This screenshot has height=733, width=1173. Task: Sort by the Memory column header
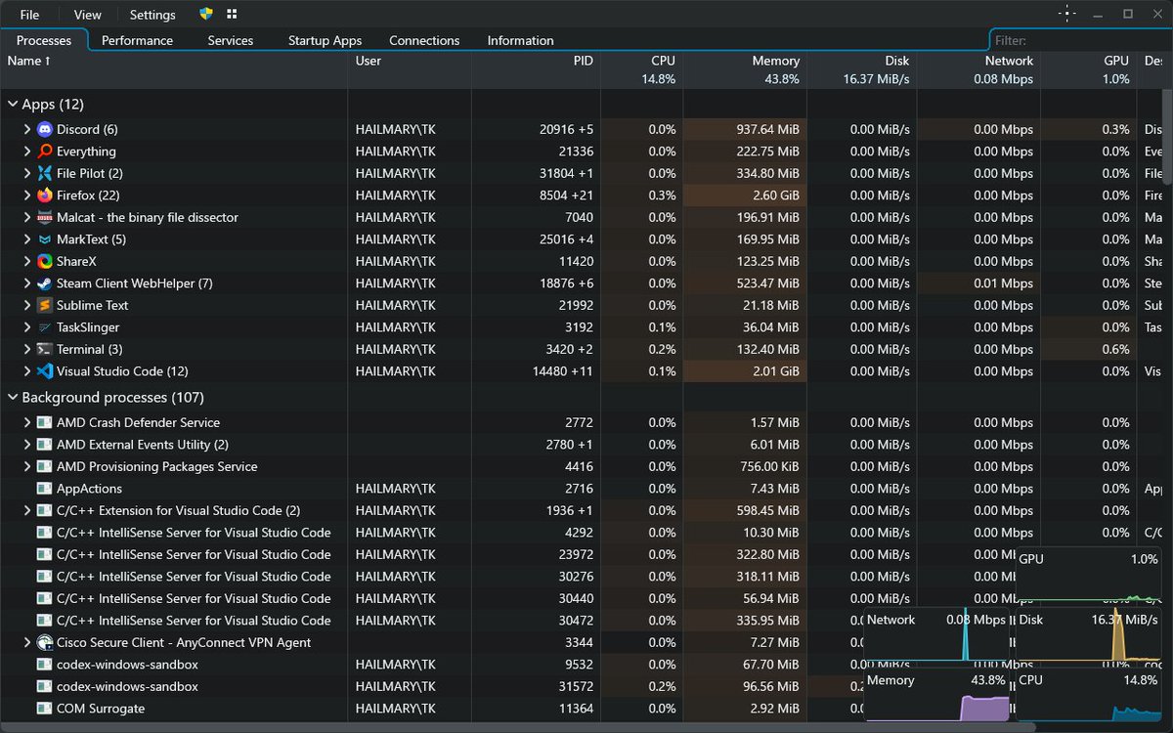point(745,69)
